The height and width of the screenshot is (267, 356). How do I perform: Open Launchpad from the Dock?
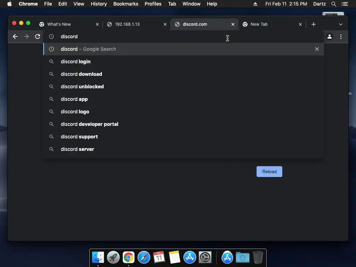113,258
